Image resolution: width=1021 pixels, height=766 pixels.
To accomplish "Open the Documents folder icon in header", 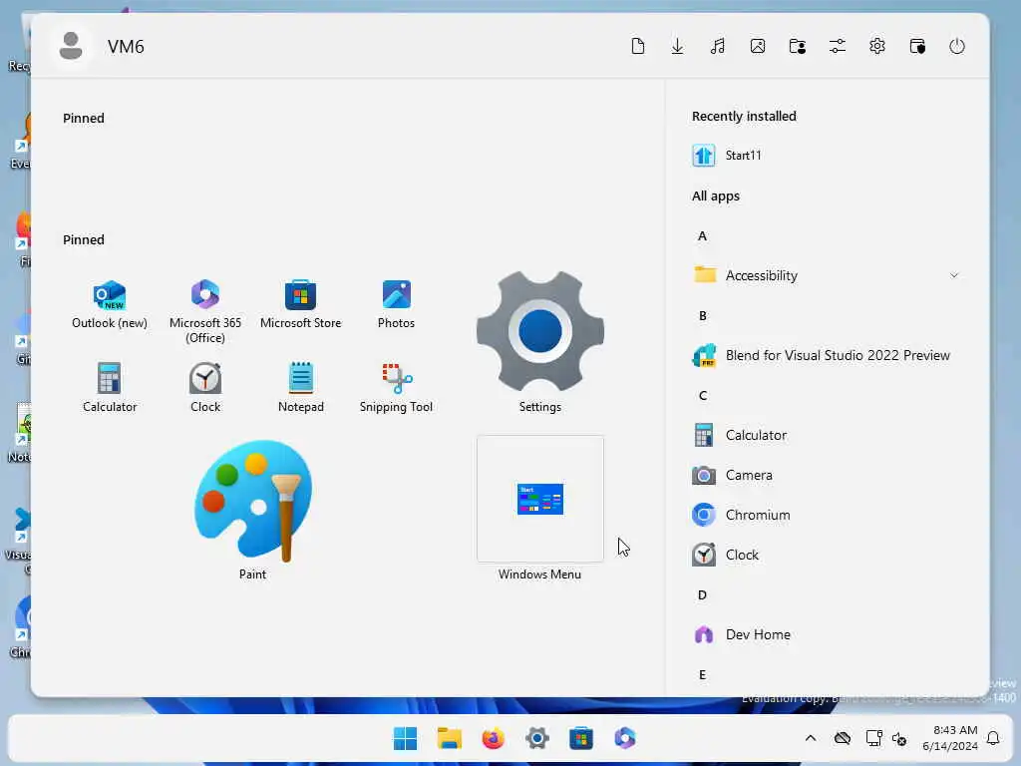I will click(638, 46).
